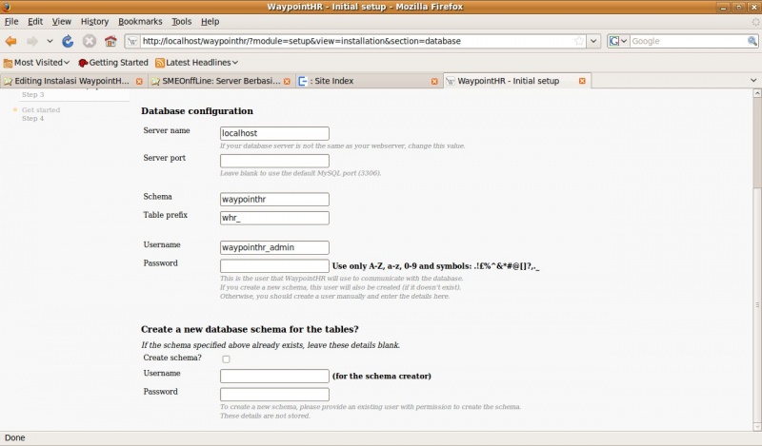Click the vertical page scrollbar
The width and height of the screenshot is (762, 446).
coord(756,238)
